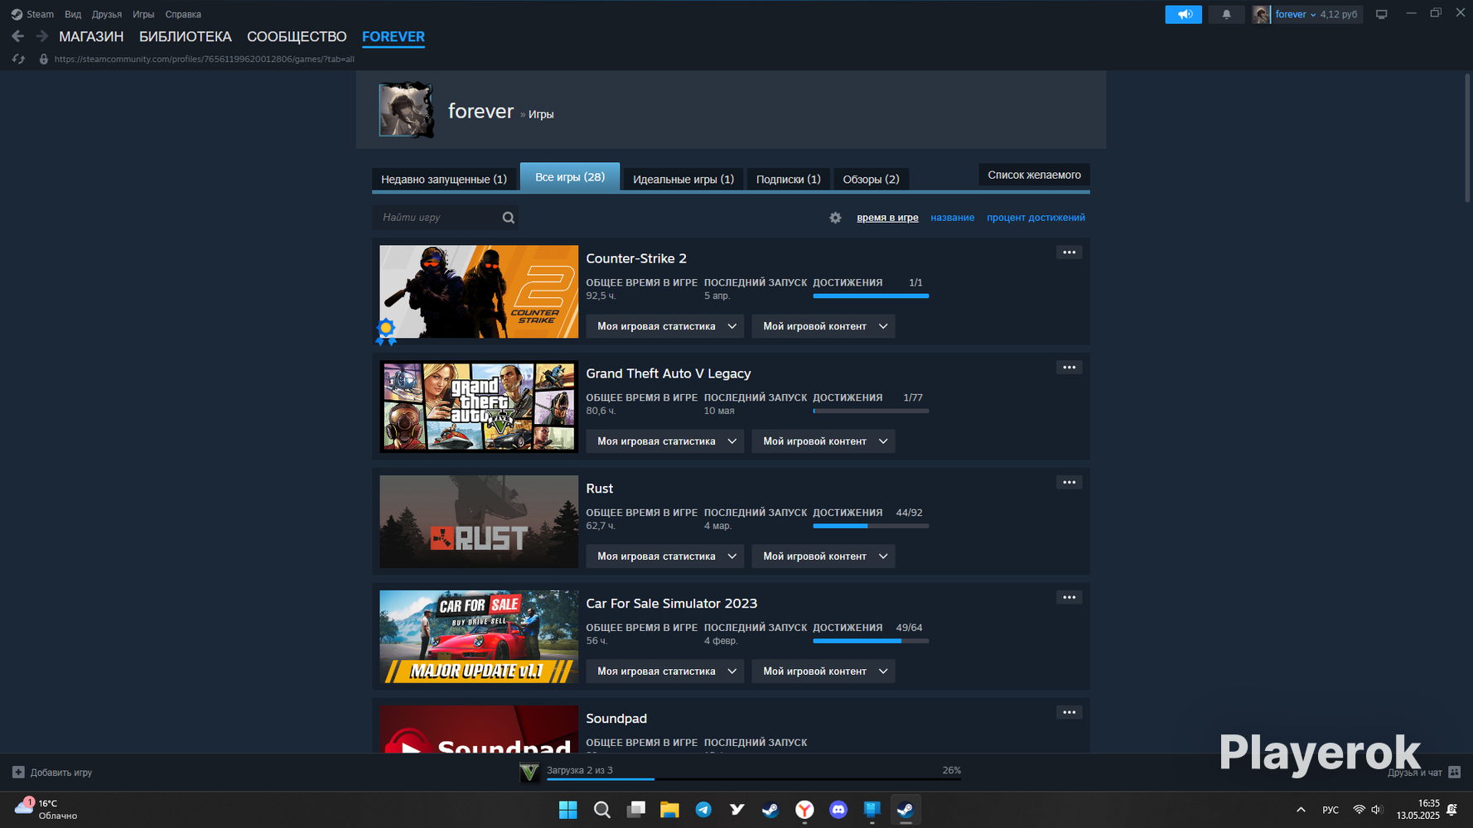
Task: Open File Explorer from the taskbar
Action: (x=669, y=810)
